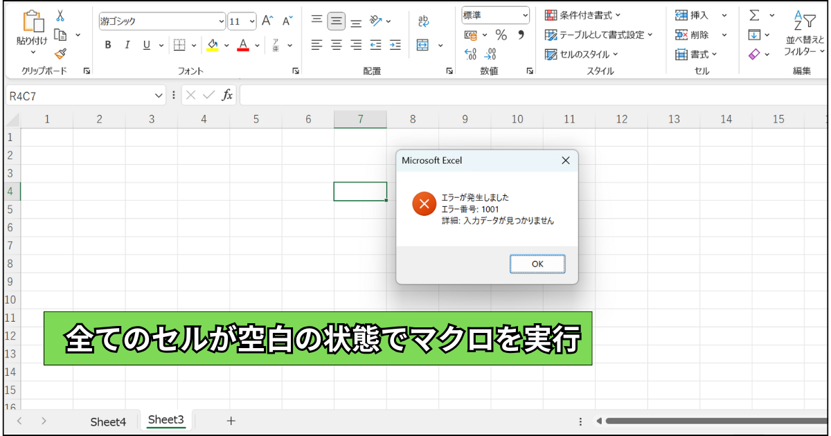The image size is (831, 436).
Task: Select column 7 header
Action: pyautogui.click(x=360, y=119)
